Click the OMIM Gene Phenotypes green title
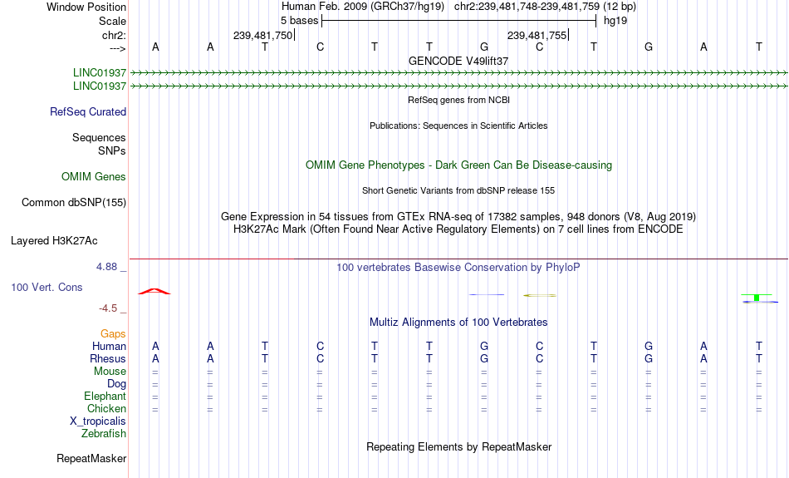The image size is (789, 478). (458, 165)
